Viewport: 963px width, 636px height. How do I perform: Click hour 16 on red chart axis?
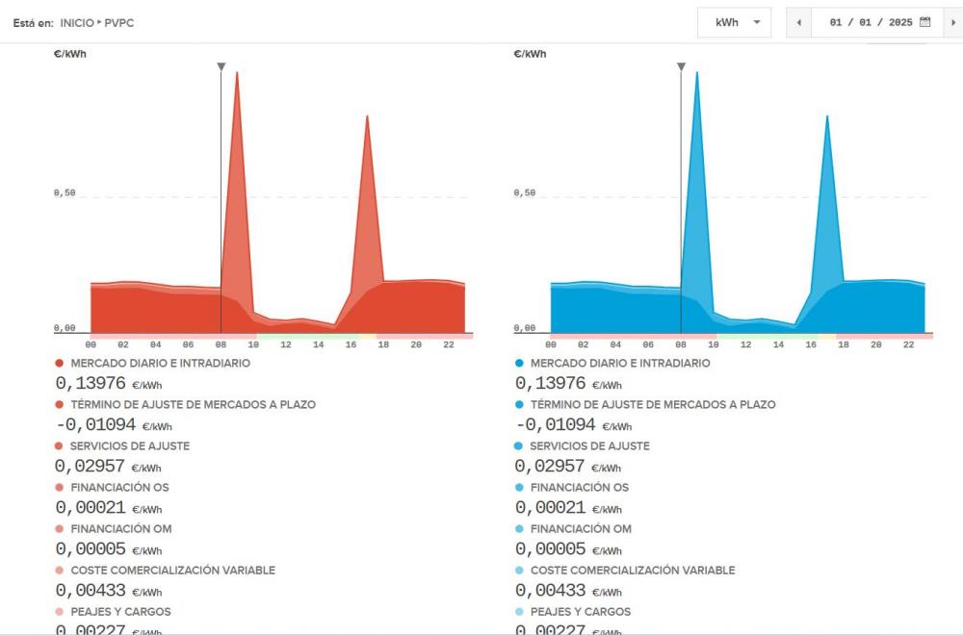(351, 345)
